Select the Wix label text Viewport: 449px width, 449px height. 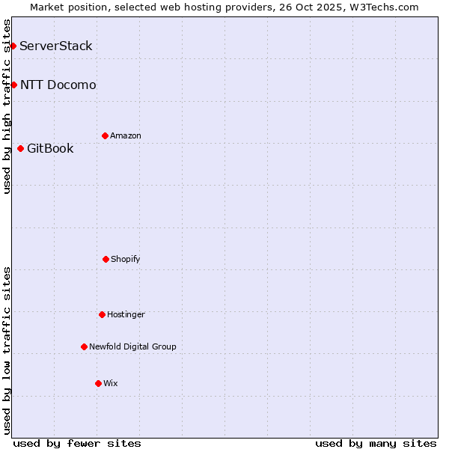(111, 383)
